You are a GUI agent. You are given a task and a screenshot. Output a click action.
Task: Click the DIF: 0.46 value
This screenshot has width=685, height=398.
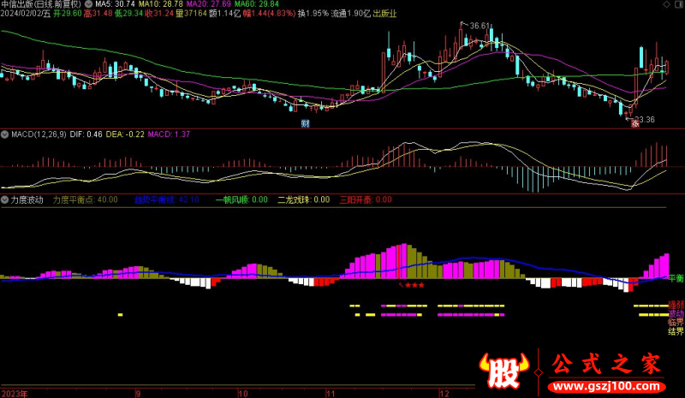(86, 134)
